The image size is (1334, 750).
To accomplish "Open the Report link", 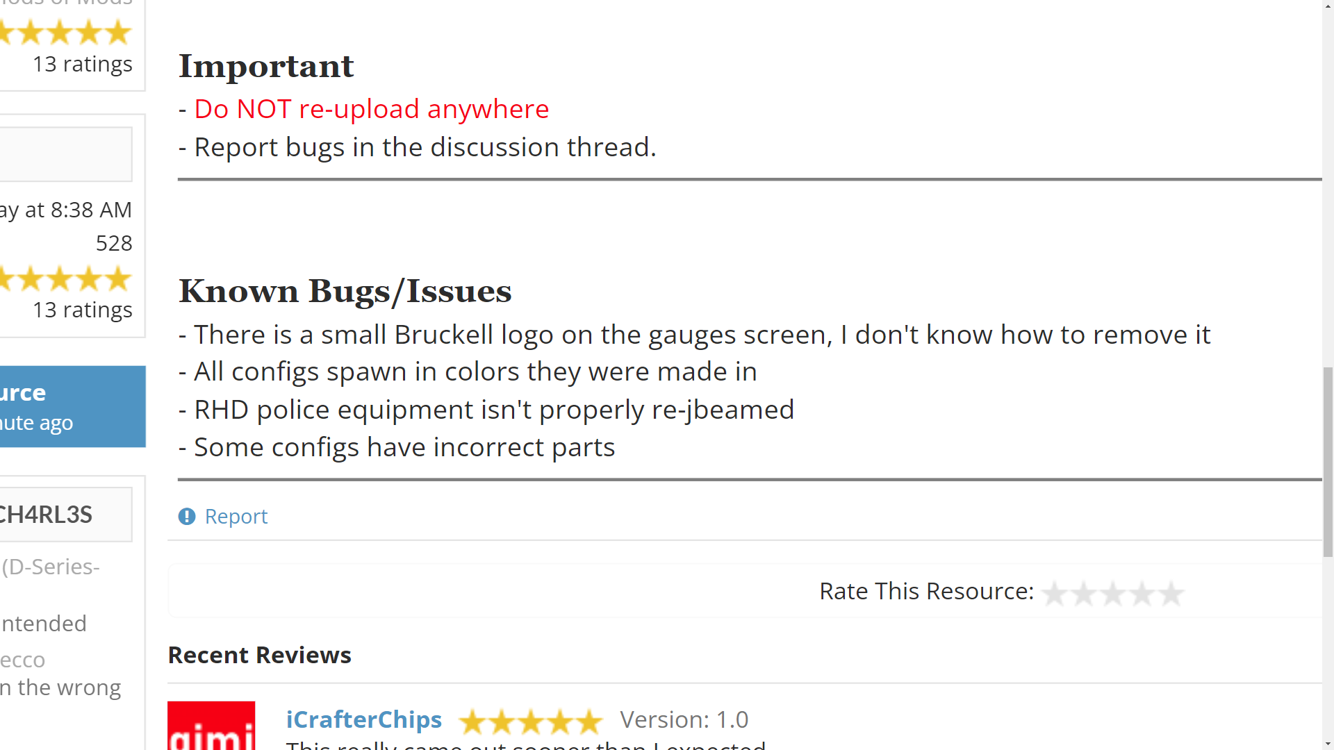I will [236, 516].
